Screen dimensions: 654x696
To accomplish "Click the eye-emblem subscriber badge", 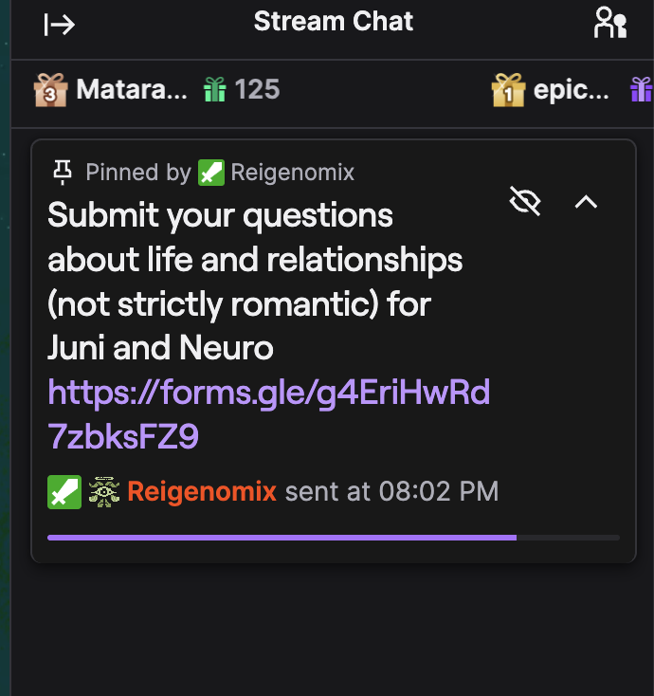I will pos(104,492).
